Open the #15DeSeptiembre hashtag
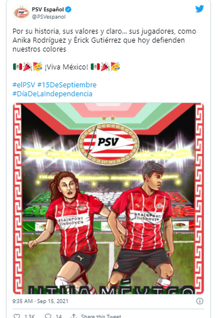220x318 pixels. [67, 85]
